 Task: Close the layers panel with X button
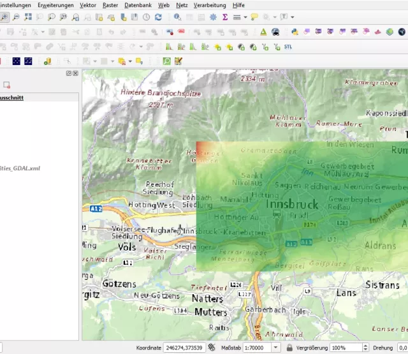75,73
